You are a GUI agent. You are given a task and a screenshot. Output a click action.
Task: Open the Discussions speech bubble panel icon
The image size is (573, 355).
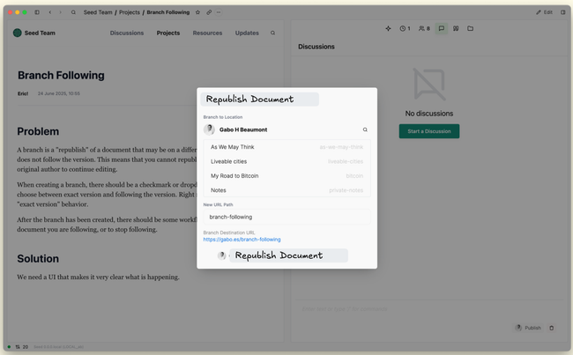pos(441,28)
